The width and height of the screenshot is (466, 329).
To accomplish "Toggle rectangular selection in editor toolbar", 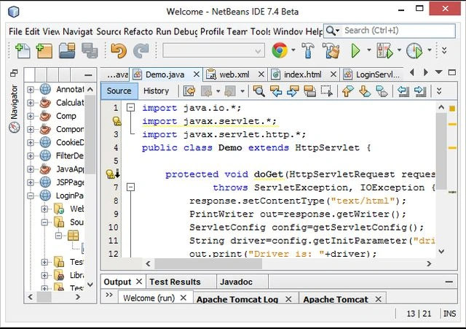I will 326,91.
